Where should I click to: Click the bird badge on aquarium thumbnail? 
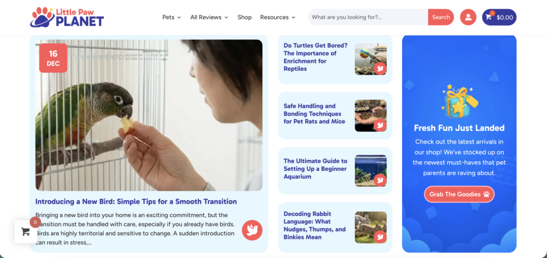[380, 180]
